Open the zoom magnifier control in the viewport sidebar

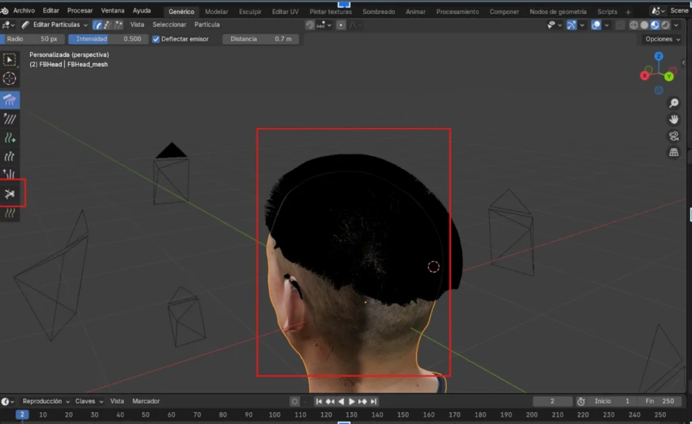click(673, 103)
